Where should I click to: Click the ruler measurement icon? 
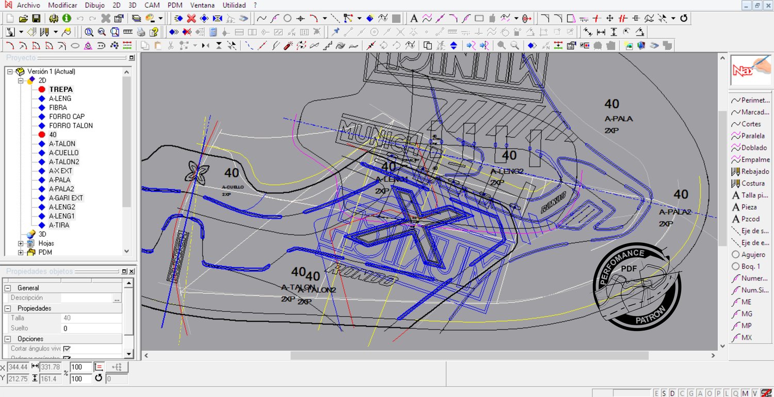tap(127, 32)
